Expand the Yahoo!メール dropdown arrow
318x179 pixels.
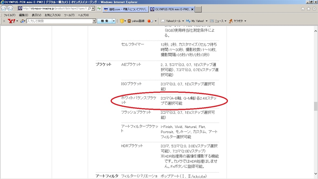pos(183,21)
